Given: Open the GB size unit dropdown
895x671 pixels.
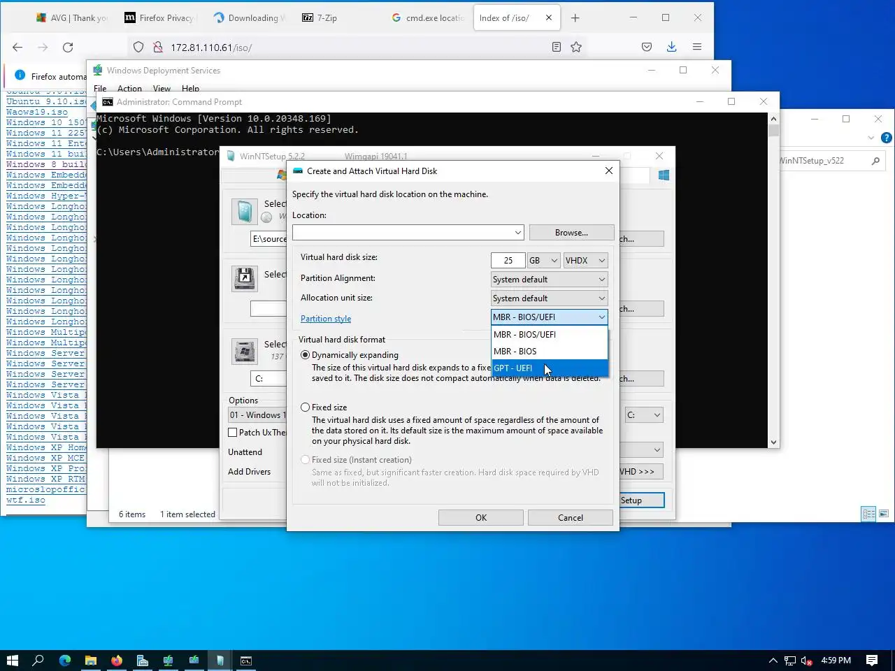Looking at the screenshot, I should 543,261.
